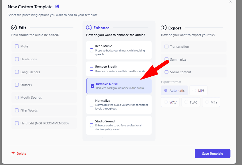Select the Automatic export format
242x165 pixels.
point(166,91)
